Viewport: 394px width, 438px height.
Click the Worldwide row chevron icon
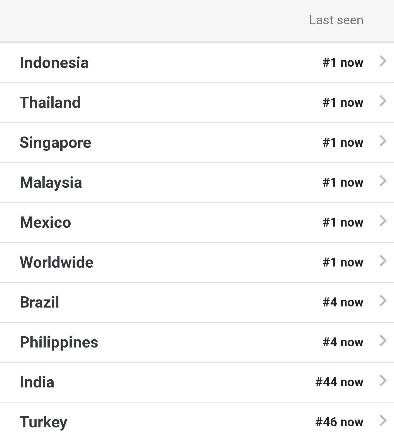[x=383, y=261]
